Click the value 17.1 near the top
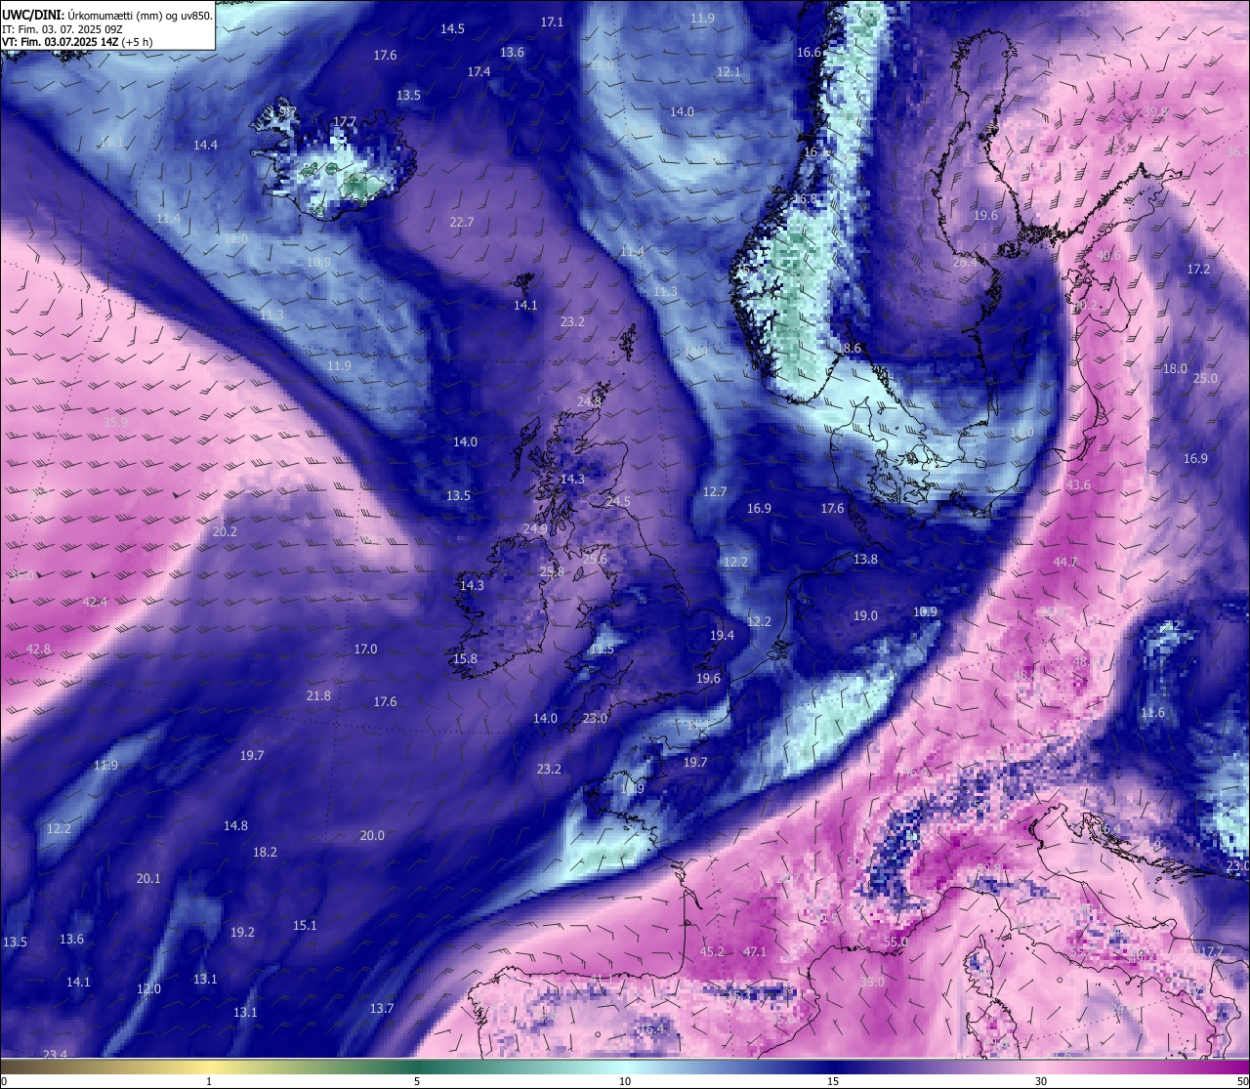 coord(552,21)
